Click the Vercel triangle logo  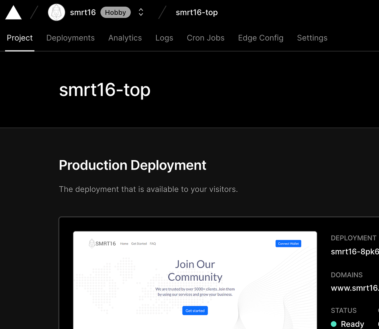13,12
